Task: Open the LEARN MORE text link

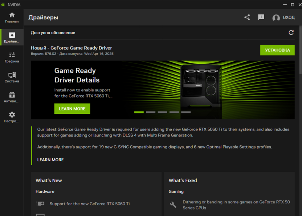Action: point(50,160)
